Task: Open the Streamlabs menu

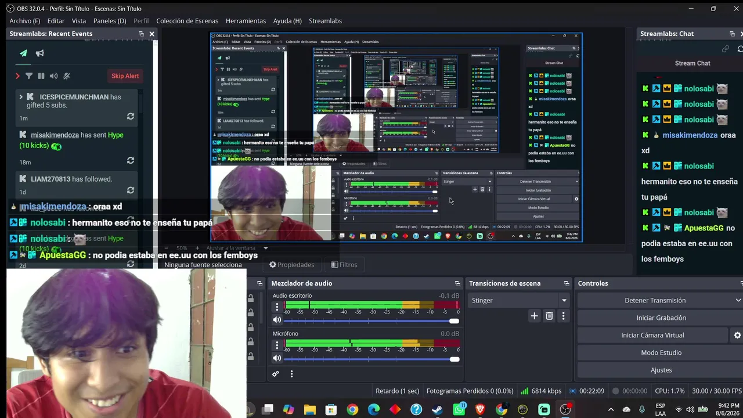Action: [325, 21]
